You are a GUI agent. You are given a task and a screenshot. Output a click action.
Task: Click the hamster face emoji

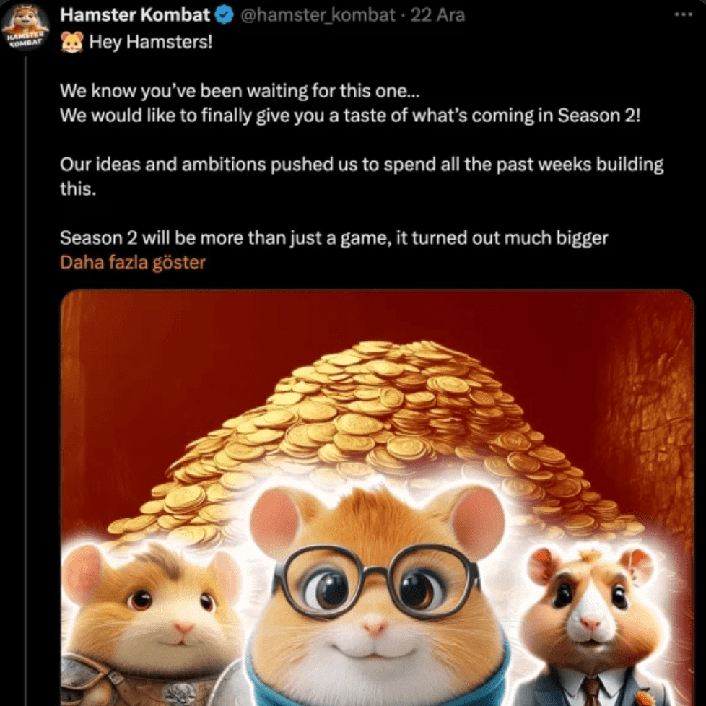coord(72,43)
